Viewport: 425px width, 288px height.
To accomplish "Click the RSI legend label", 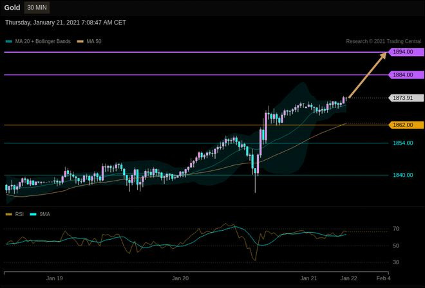I will pos(19,214).
